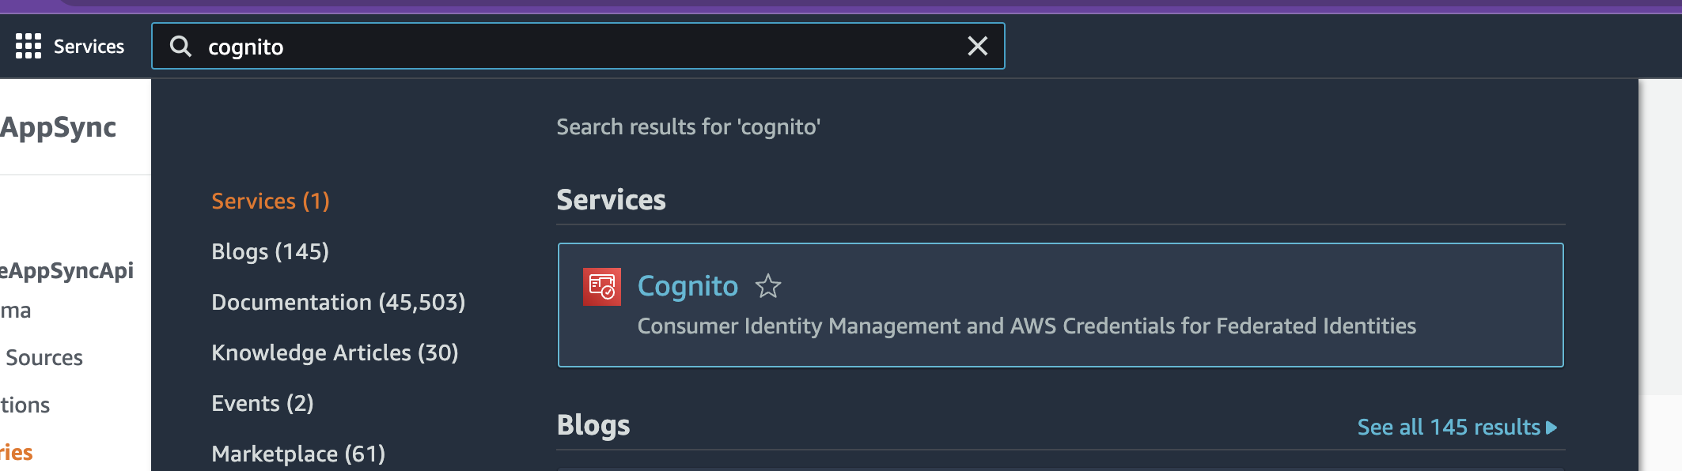Open Sources item in left sidebar
This screenshot has width=1682, height=471.
(44, 358)
